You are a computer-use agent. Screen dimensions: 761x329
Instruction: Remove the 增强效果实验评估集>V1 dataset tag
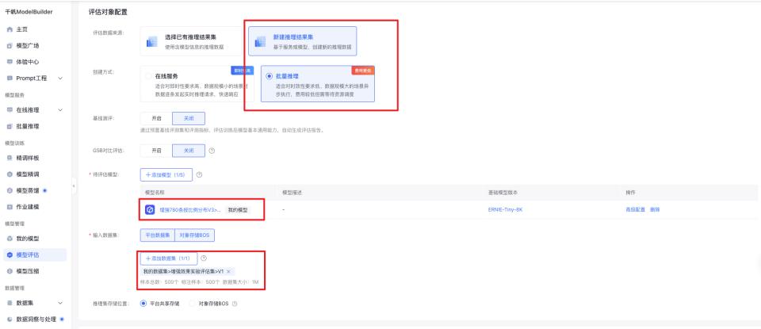pyautogui.click(x=228, y=272)
